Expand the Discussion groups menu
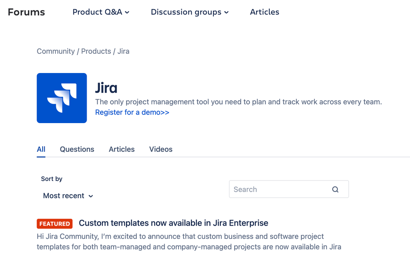410x254 pixels. point(190,12)
